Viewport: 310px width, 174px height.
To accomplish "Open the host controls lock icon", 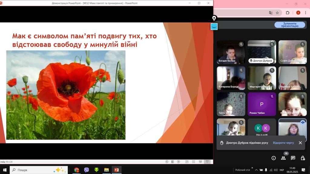I will click(x=303, y=158).
